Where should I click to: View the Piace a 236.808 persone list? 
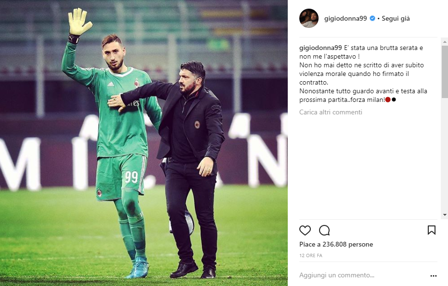(x=336, y=244)
